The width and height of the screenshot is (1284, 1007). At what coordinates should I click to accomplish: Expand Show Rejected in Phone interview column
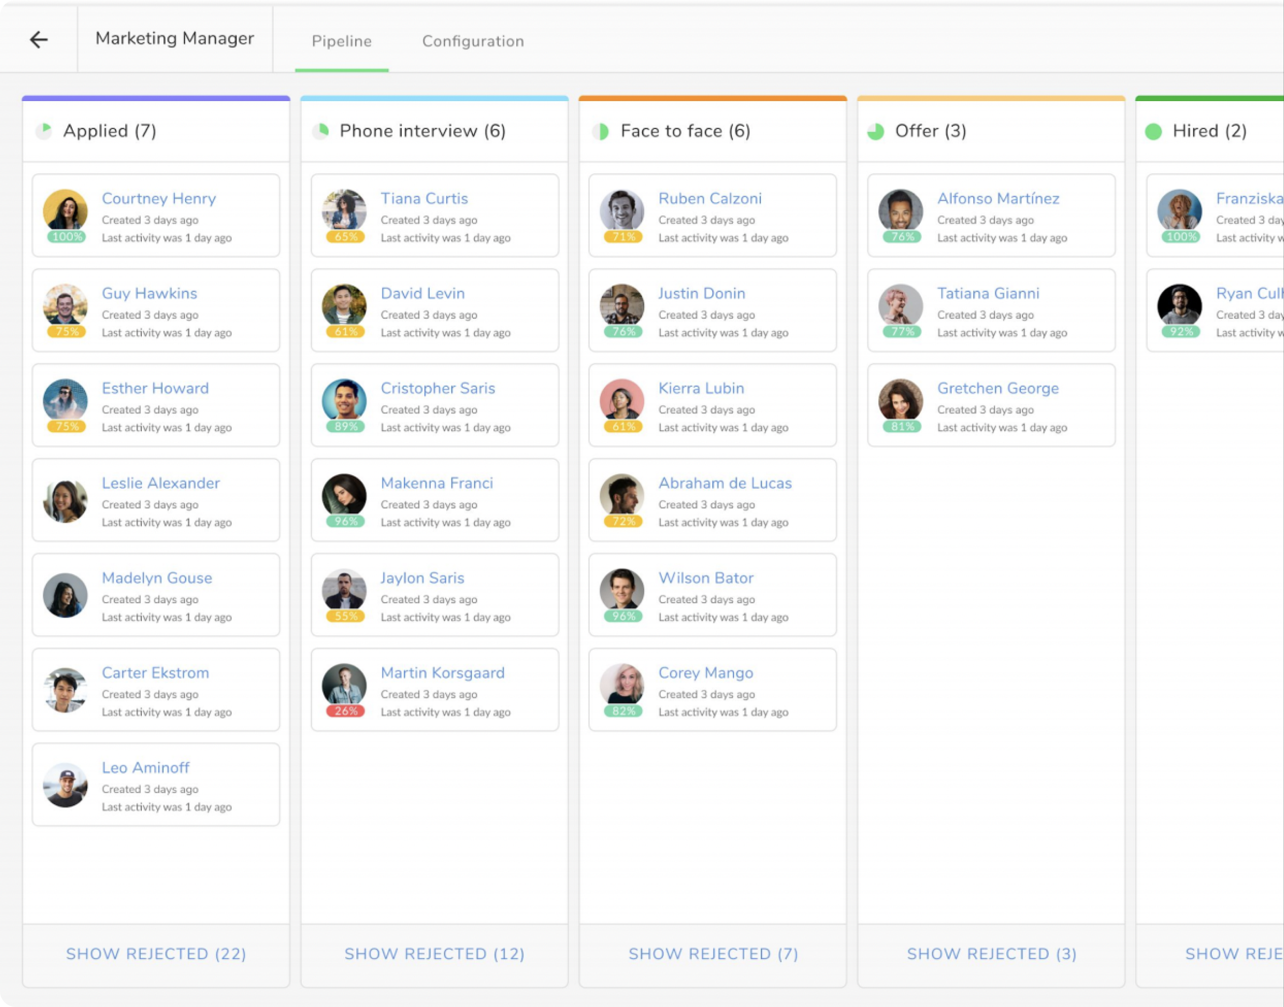(434, 954)
